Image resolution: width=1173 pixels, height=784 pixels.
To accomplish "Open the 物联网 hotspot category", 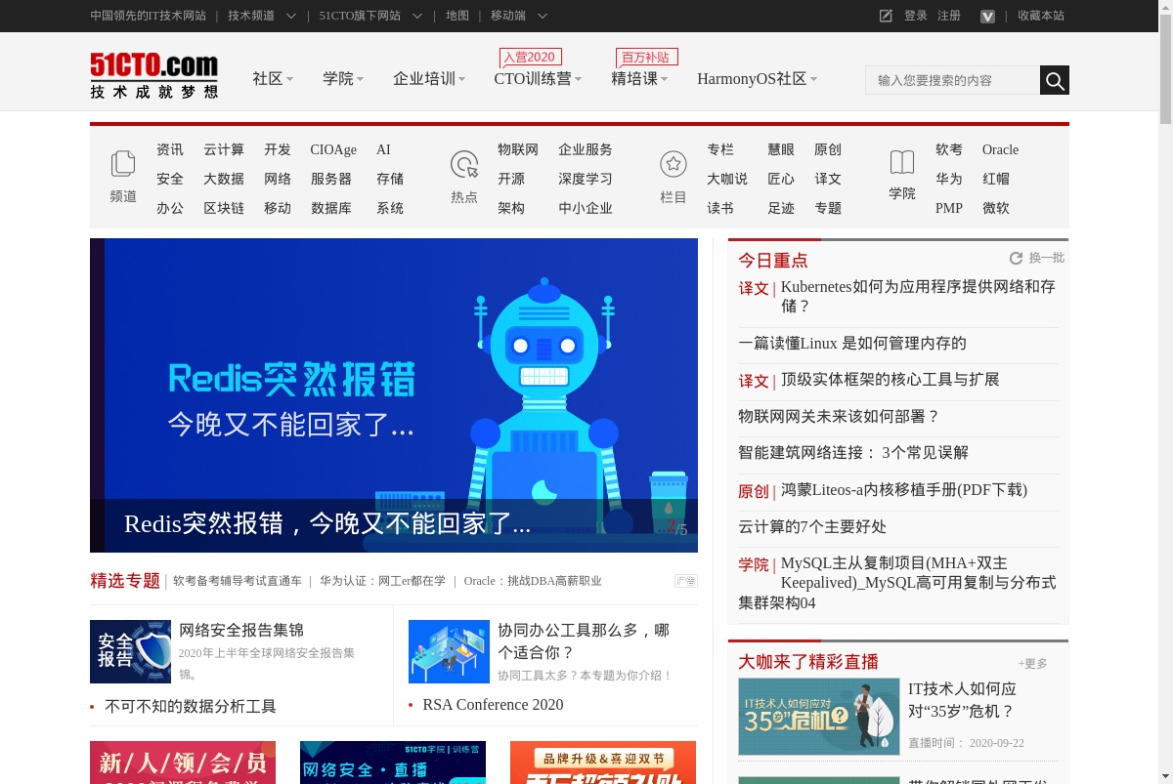I will (518, 149).
